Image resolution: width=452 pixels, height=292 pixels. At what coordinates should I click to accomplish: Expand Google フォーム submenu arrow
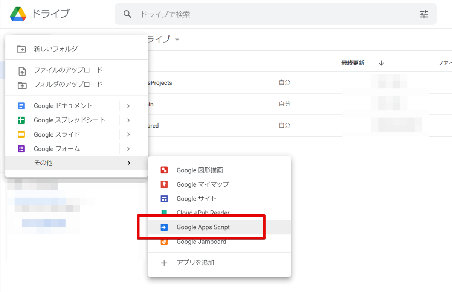pos(128,149)
